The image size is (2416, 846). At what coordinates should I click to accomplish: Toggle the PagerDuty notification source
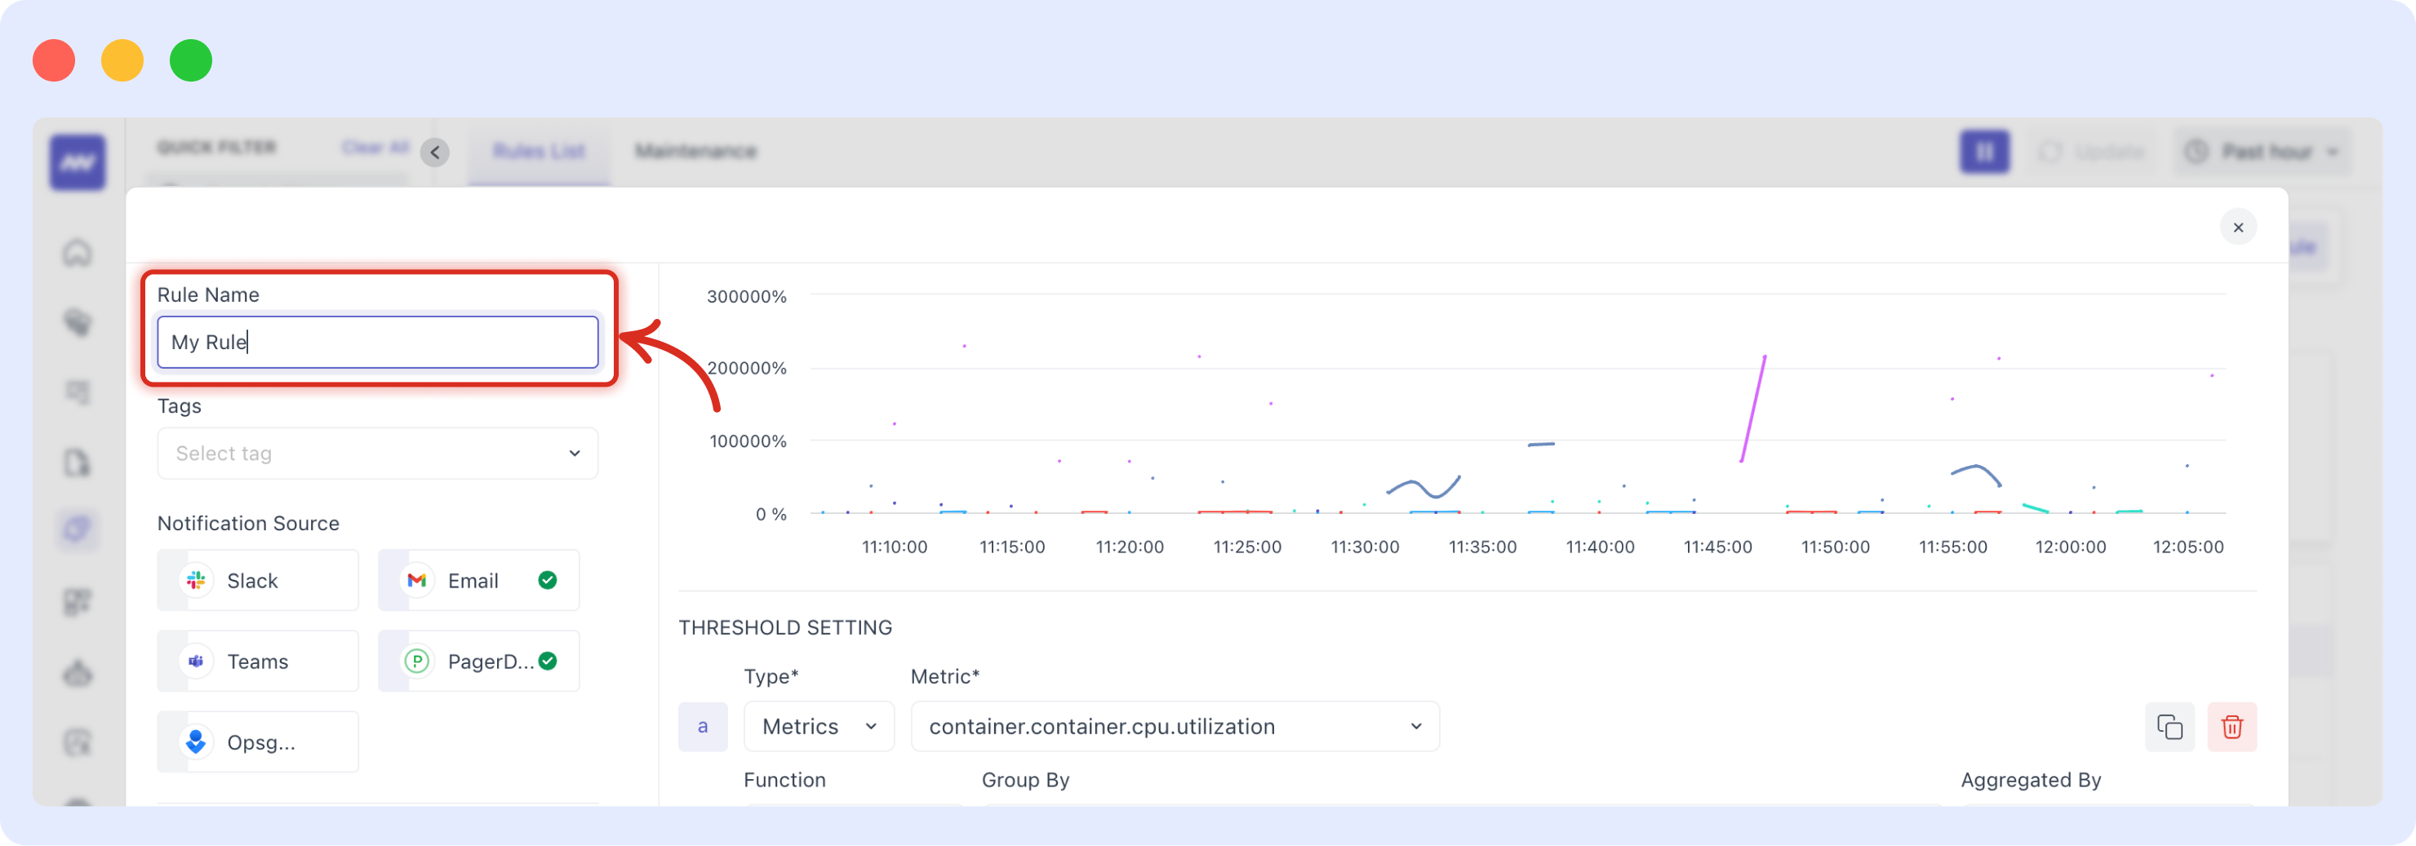tap(478, 662)
